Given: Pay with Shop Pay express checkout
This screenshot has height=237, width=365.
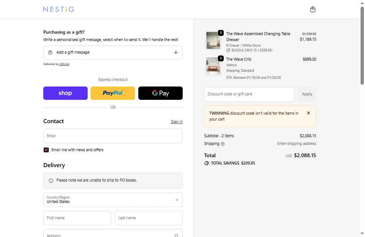Looking at the screenshot, I should [x=65, y=93].
